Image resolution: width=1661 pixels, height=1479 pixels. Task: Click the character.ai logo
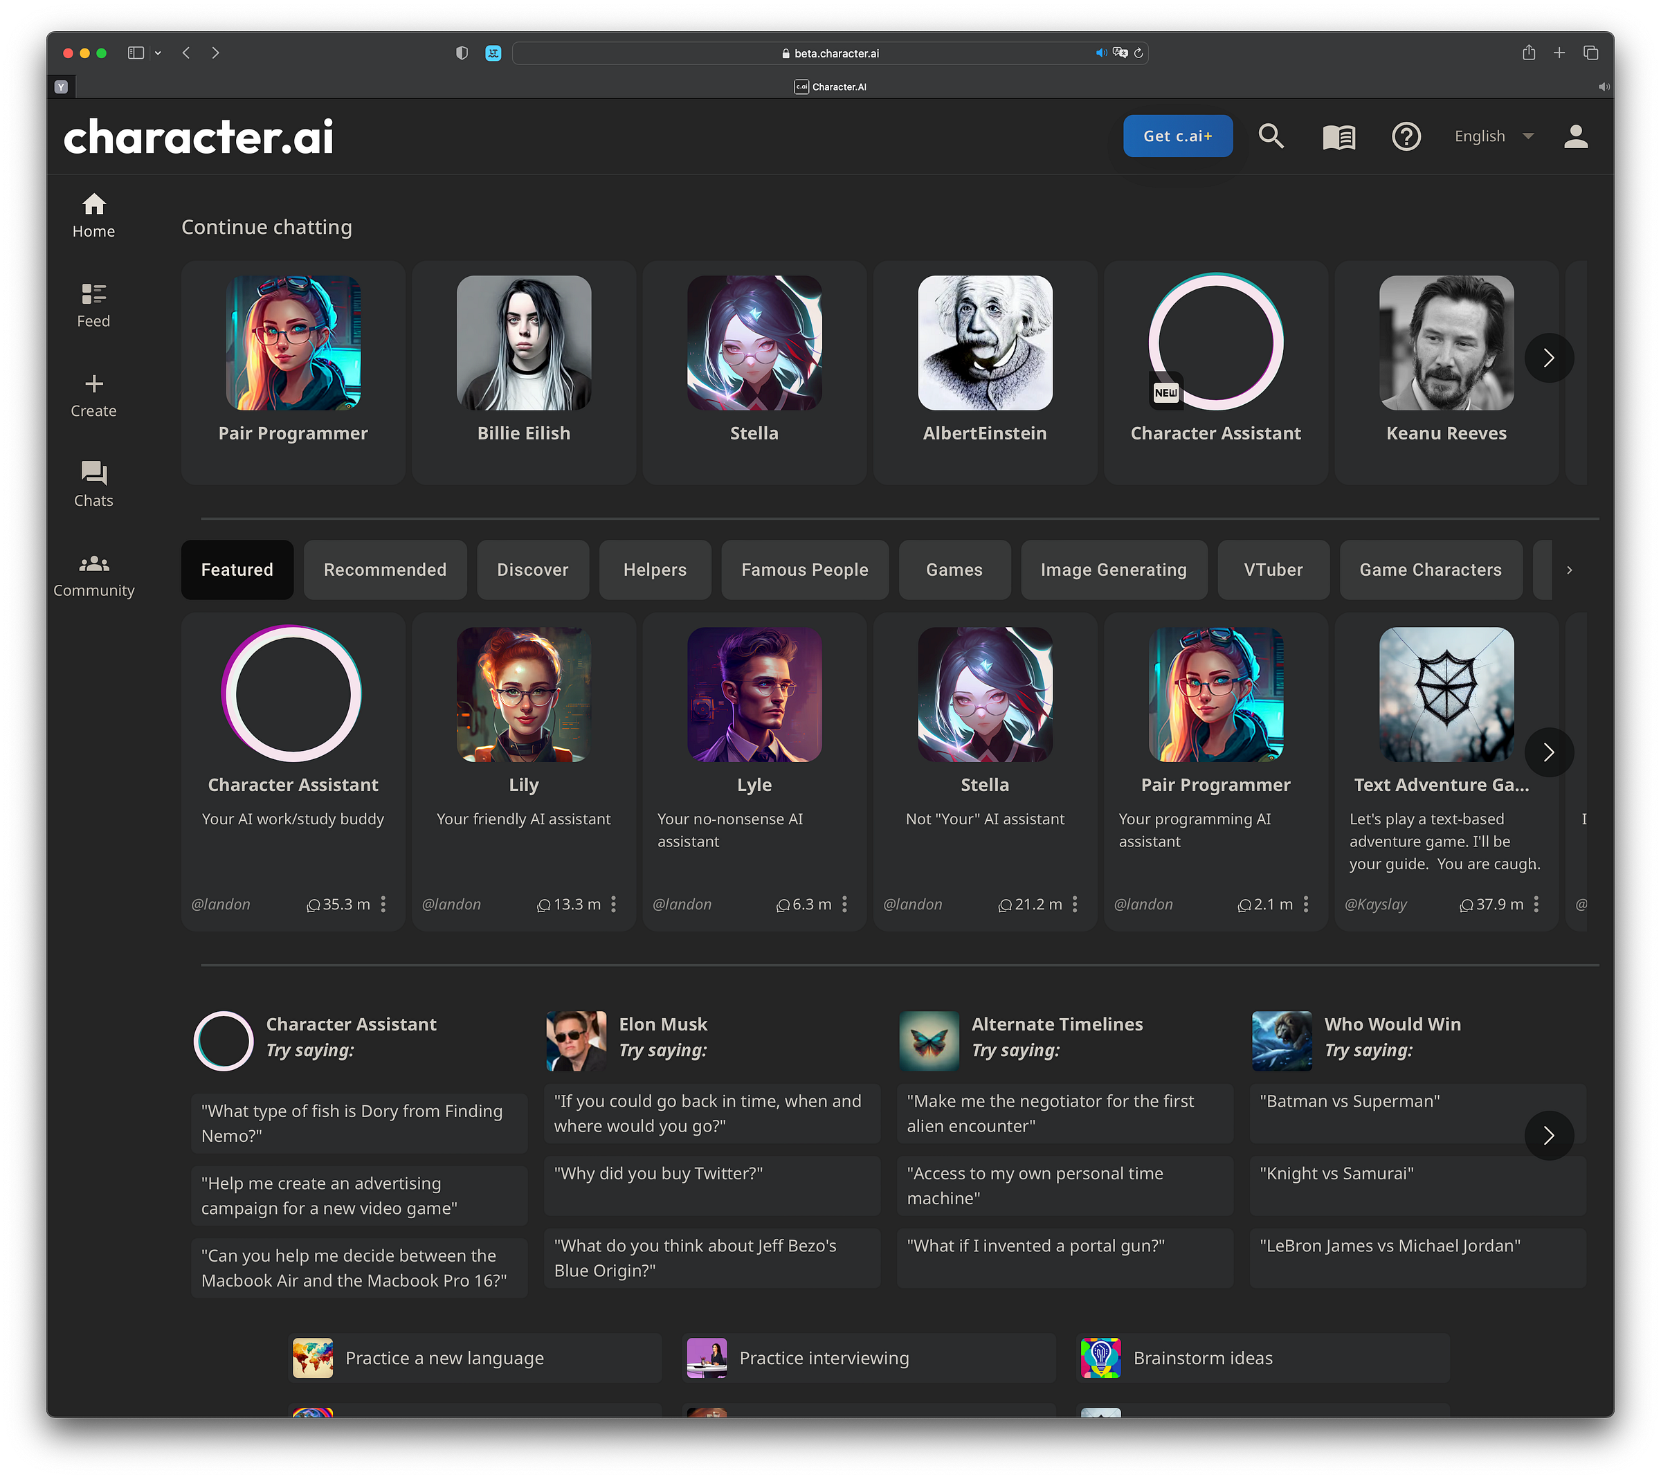[199, 136]
